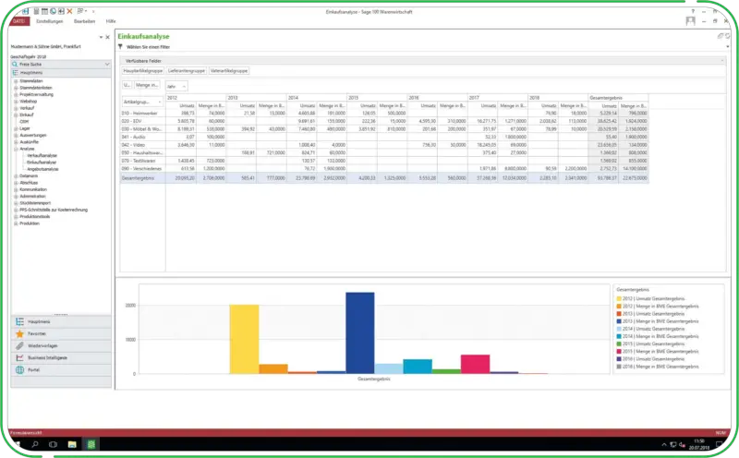Open the Einstellungen menu

pyautogui.click(x=52, y=19)
